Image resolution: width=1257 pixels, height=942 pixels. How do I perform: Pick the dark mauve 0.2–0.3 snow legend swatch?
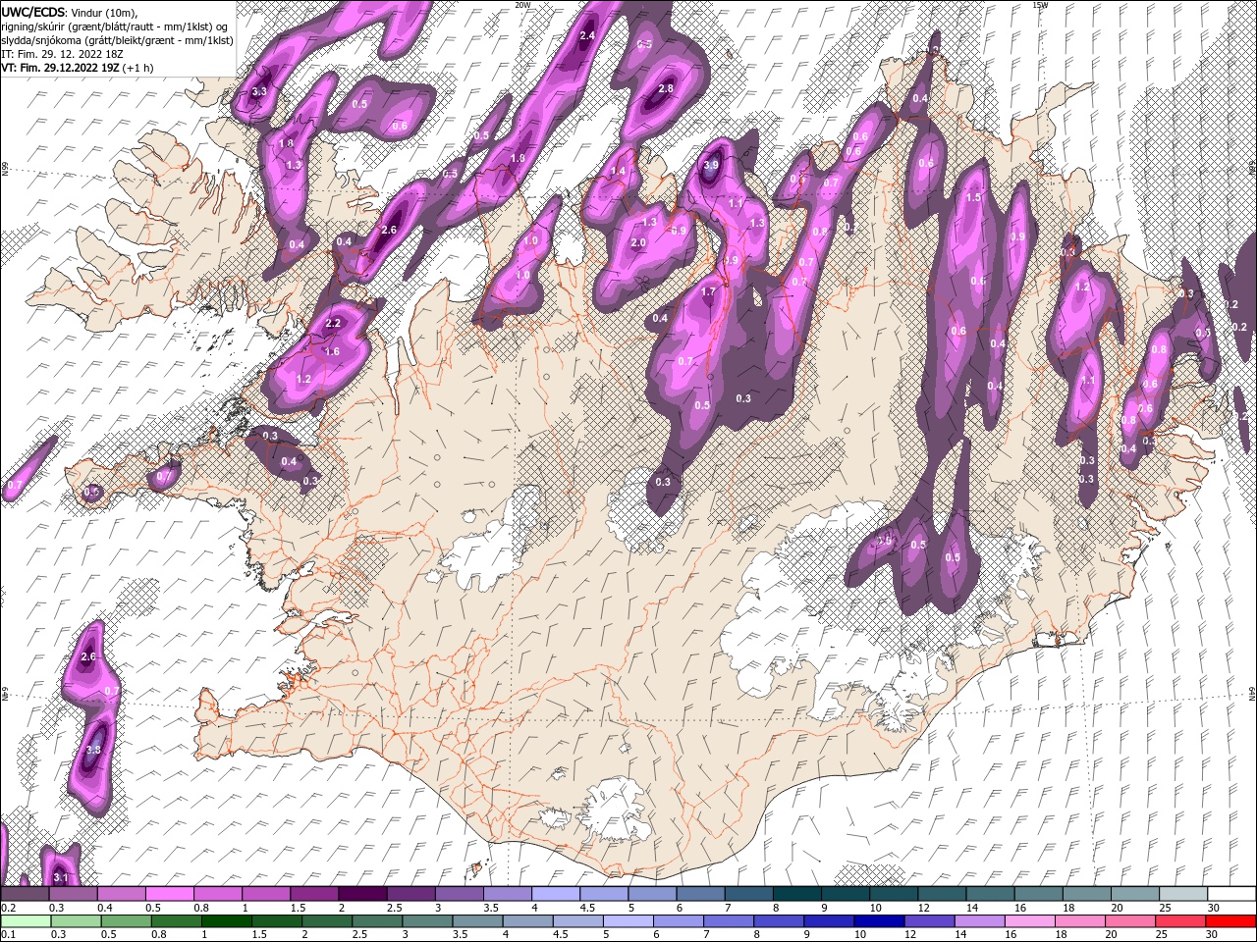(25, 894)
